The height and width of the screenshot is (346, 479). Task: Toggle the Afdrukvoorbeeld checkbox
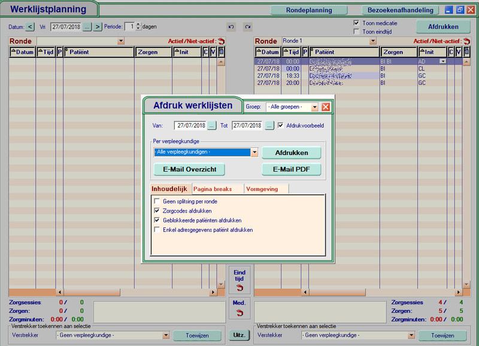(281, 126)
